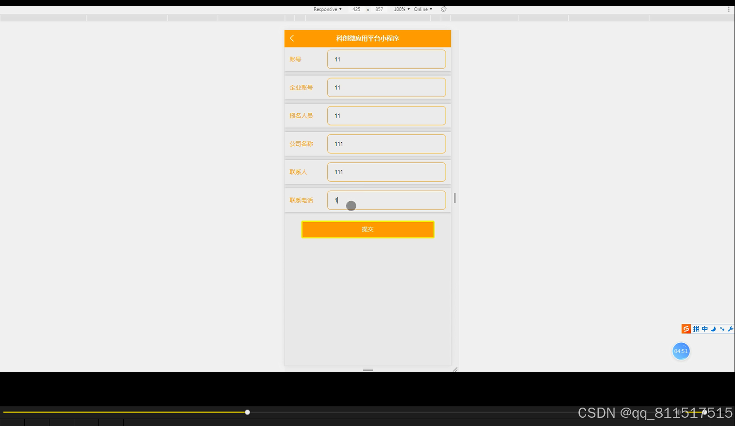This screenshot has height=426, width=735.
Task: Click the viewport width field 425
Action: pos(356,9)
